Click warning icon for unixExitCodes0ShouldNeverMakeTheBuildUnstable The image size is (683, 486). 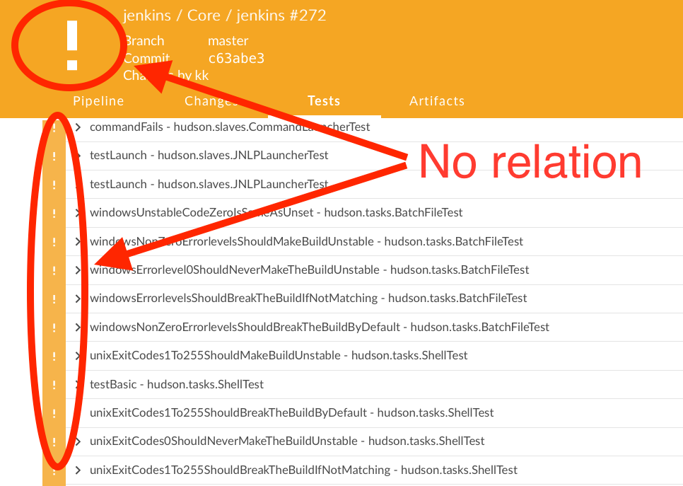click(54, 441)
